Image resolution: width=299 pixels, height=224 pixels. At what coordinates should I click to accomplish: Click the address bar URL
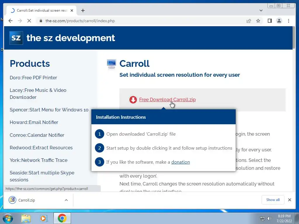80,21
